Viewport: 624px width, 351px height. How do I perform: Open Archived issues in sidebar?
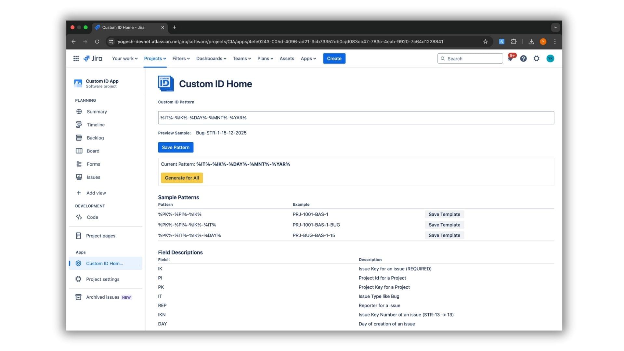tap(103, 297)
